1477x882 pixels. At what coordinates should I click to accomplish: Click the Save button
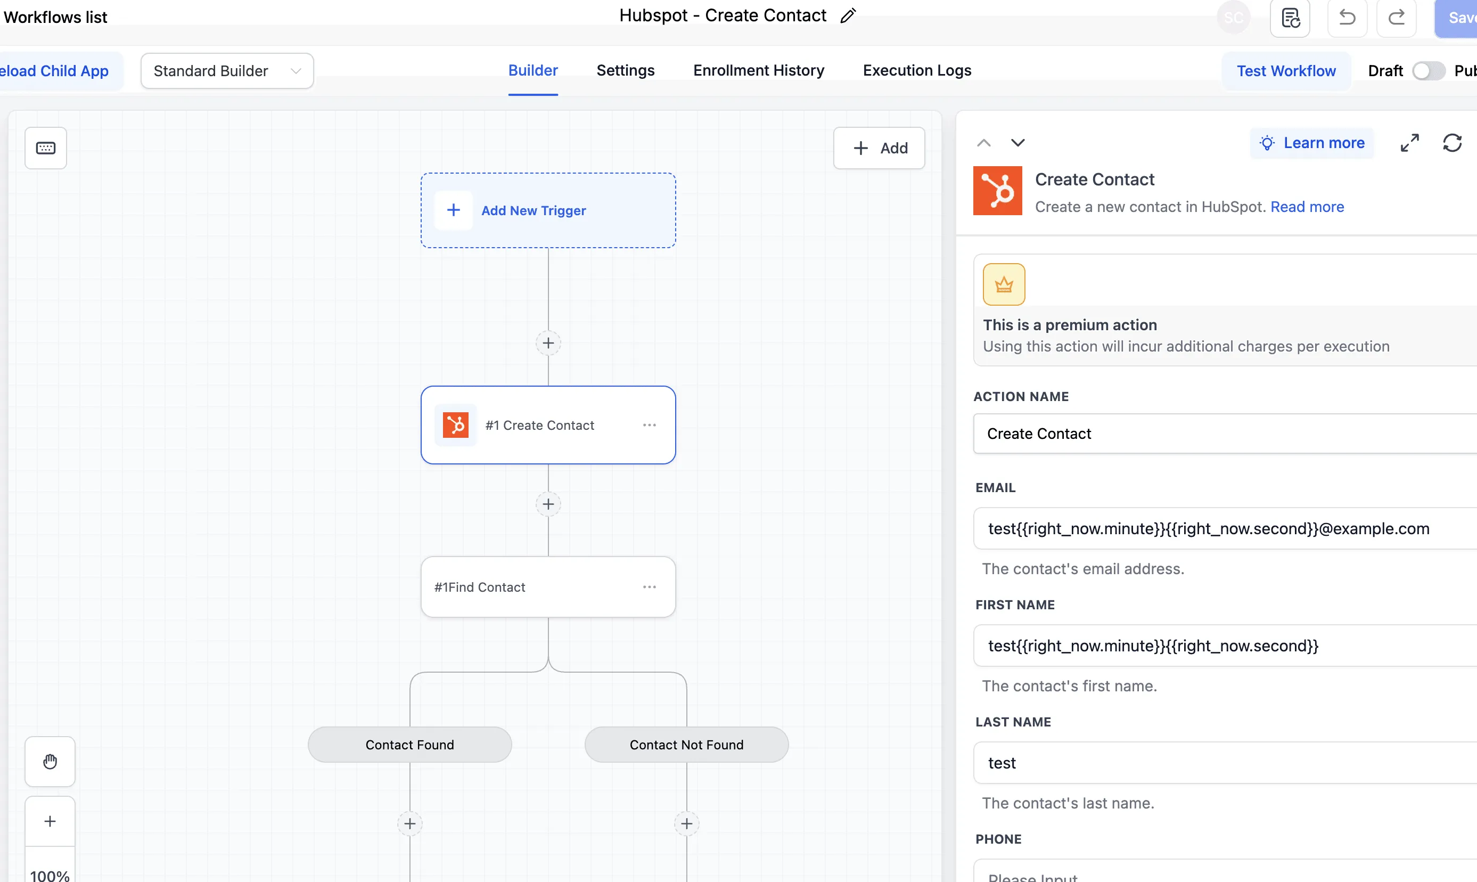click(1457, 18)
